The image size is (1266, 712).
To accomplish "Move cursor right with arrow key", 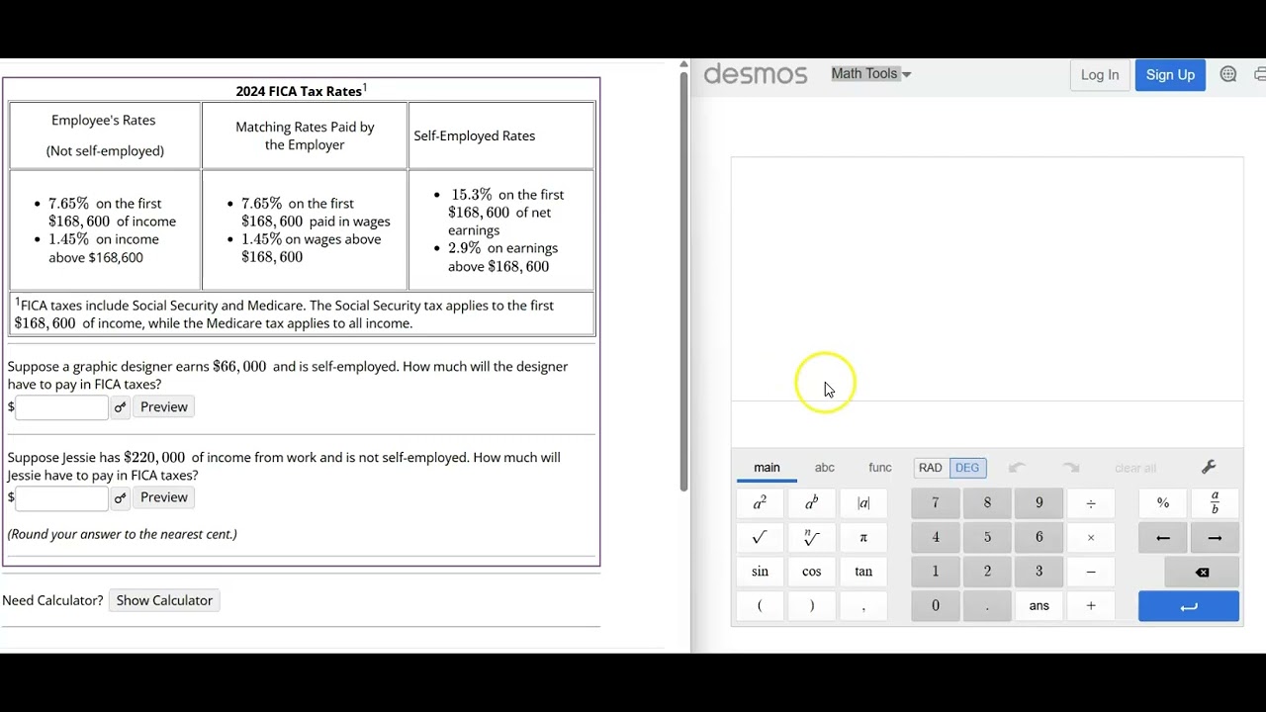I will coord(1215,538).
